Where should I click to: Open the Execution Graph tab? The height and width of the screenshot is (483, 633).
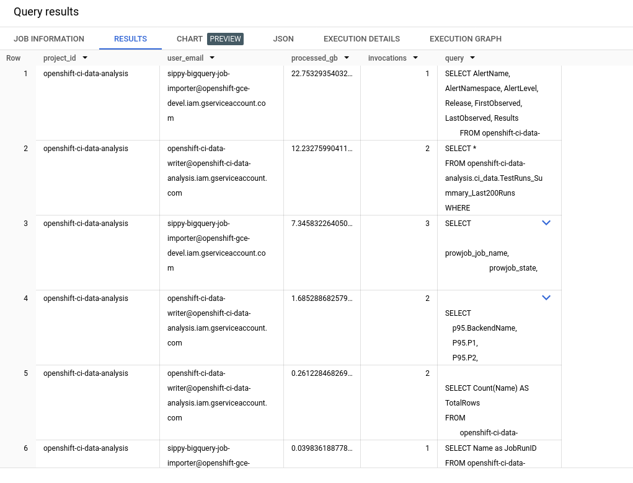tap(466, 39)
